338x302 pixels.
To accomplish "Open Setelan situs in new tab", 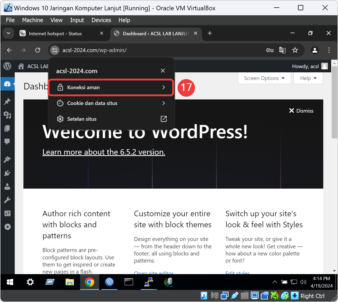I will 111,119.
